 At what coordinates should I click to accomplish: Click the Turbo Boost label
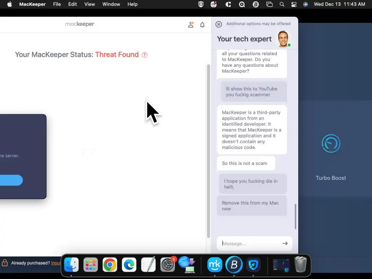coord(331,178)
